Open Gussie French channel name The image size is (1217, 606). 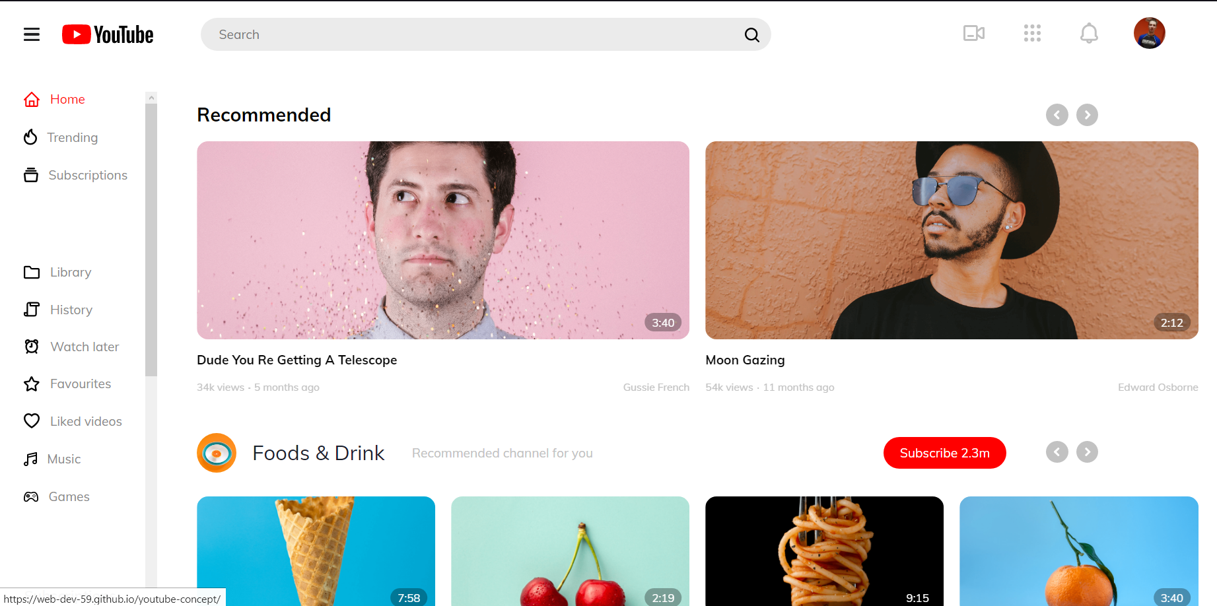[656, 387]
